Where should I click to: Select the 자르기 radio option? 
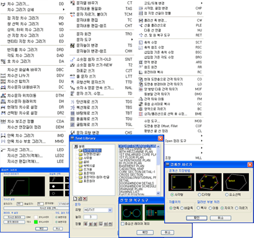(x=237, y=208)
